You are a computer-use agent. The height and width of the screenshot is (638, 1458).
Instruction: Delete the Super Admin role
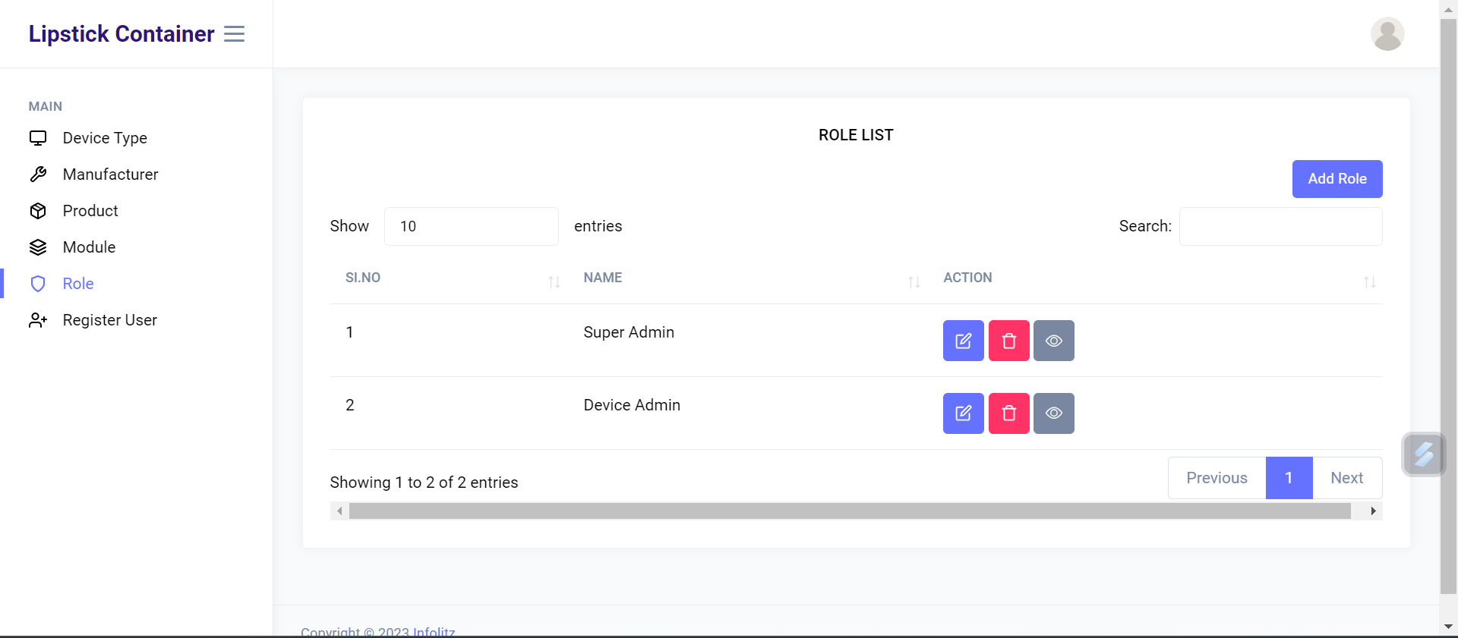click(1008, 341)
